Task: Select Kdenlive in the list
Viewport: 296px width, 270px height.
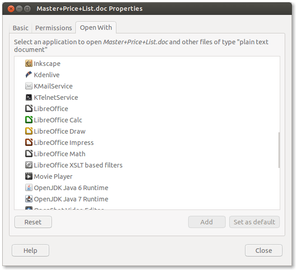Action: coord(147,75)
